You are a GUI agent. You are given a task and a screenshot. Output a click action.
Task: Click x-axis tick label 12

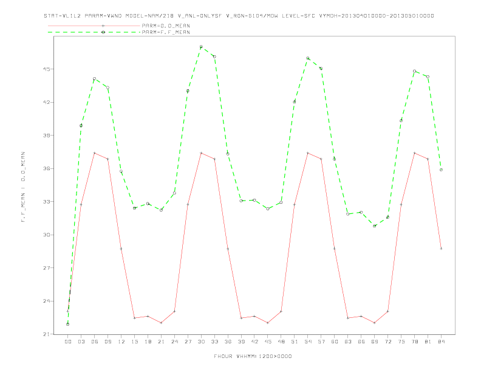tap(121, 342)
